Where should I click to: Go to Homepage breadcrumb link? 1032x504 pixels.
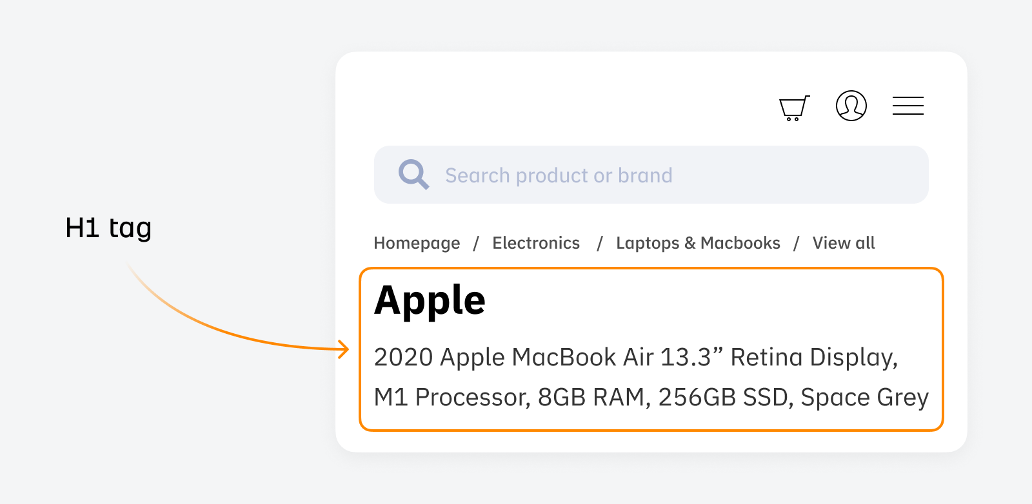(x=417, y=243)
